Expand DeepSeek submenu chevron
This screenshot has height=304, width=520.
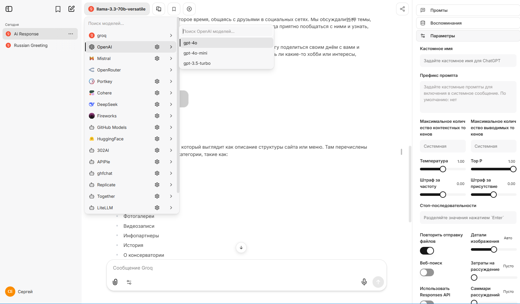pos(171,104)
